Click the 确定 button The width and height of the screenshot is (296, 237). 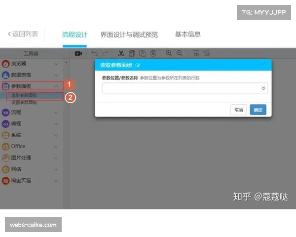pyautogui.click(x=258, y=110)
